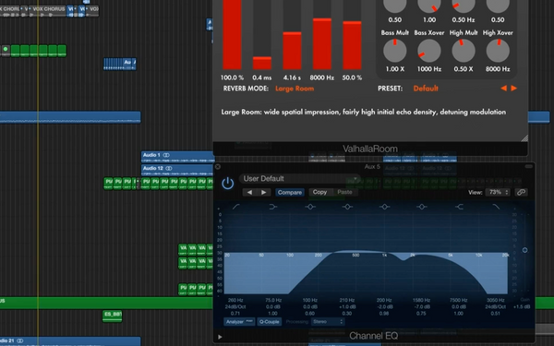The height and width of the screenshot is (346, 554).
Task: Select the ES_BB green region
Action: pyautogui.click(x=113, y=316)
